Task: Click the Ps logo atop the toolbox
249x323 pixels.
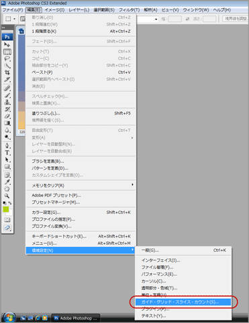Action: coord(7,37)
